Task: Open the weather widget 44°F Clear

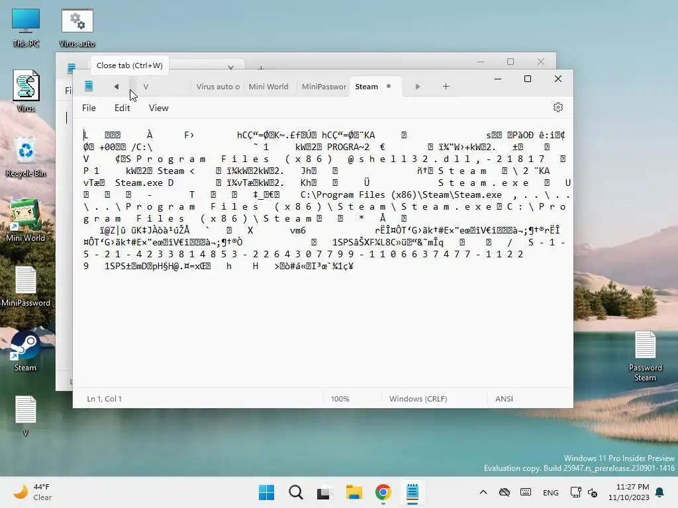Action: pos(32,492)
